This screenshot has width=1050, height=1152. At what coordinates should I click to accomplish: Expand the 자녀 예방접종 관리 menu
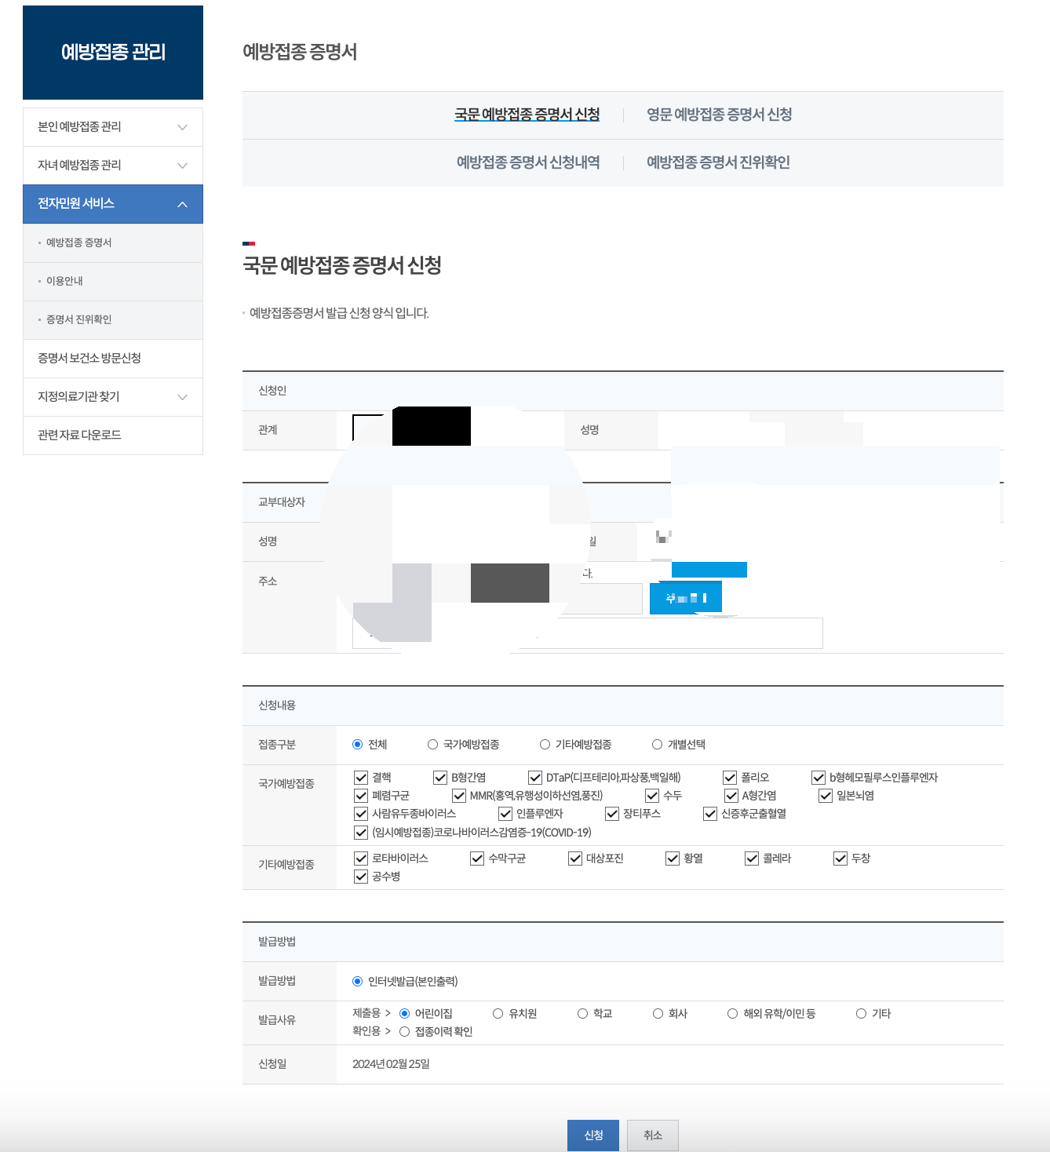[112, 165]
